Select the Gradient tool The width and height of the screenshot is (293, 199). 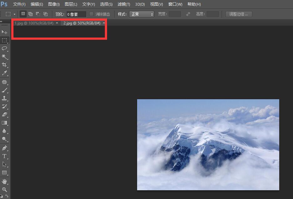click(4, 123)
